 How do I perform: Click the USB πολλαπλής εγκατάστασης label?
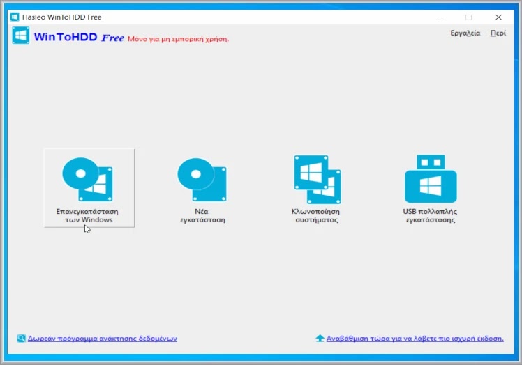pyautogui.click(x=430, y=215)
